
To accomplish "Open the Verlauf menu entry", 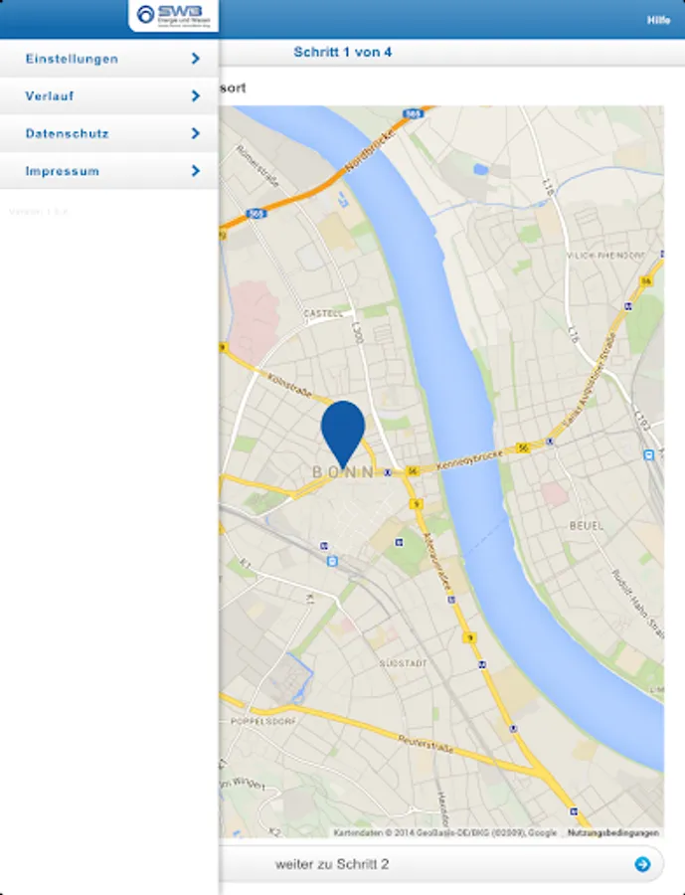I will (109, 95).
